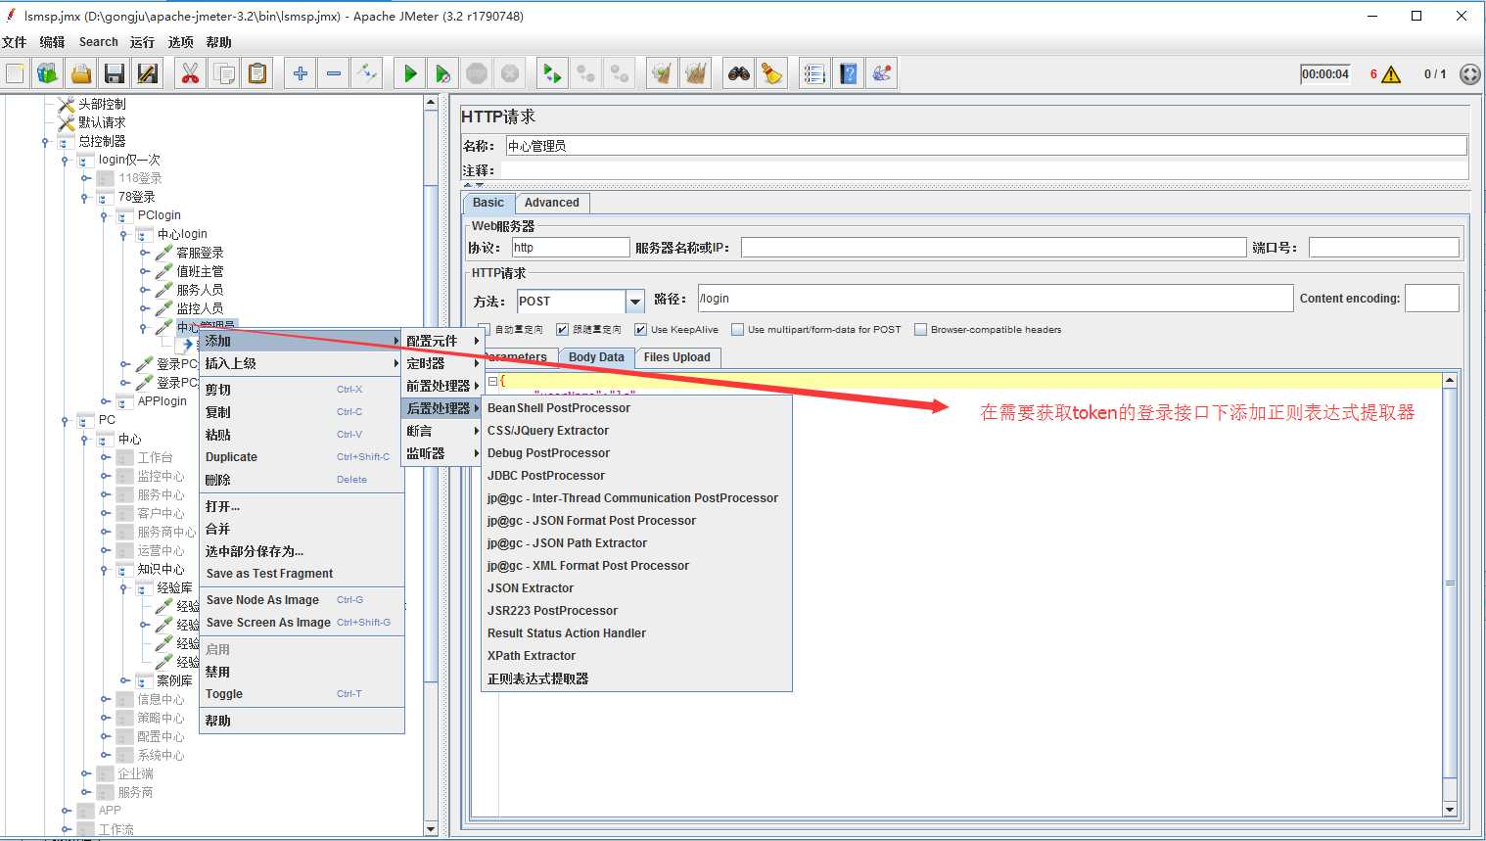Click the Start no pauses toolbar icon
The height and width of the screenshot is (841, 1486).
(x=443, y=73)
